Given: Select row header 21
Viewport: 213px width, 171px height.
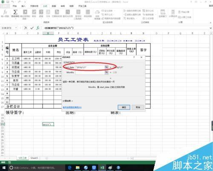Looking at the screenshot, I should (2, 124).
